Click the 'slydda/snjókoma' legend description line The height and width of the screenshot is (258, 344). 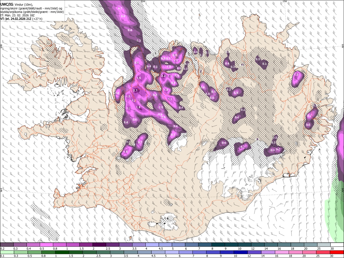[32, 12]
